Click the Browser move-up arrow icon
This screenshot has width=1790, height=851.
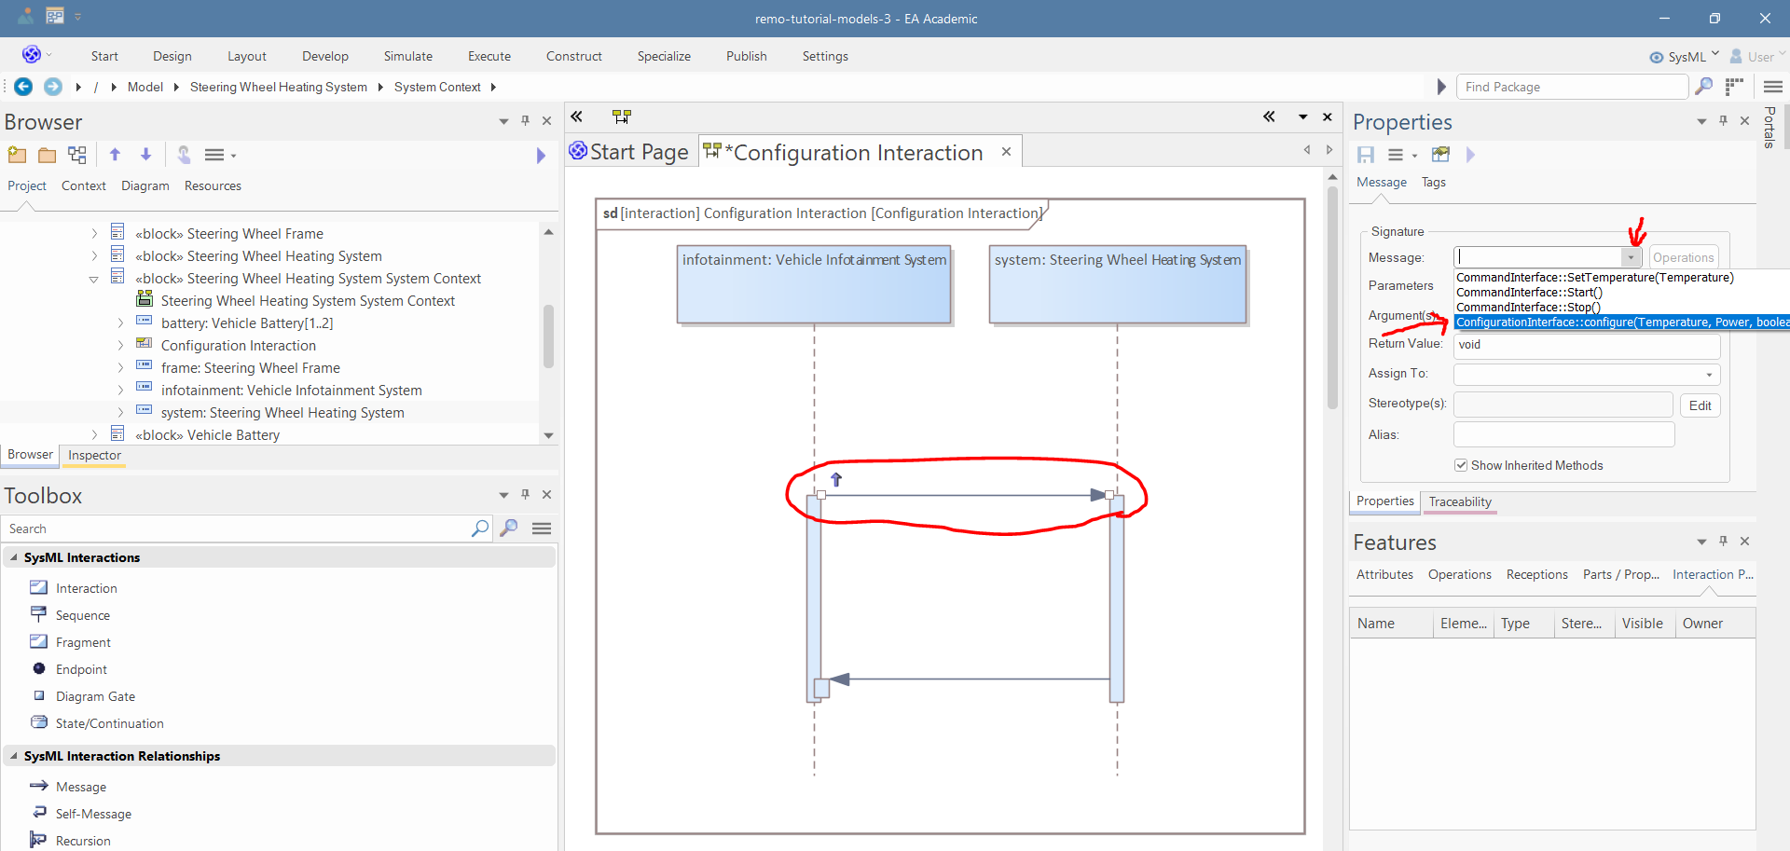[x=115, y=155]
